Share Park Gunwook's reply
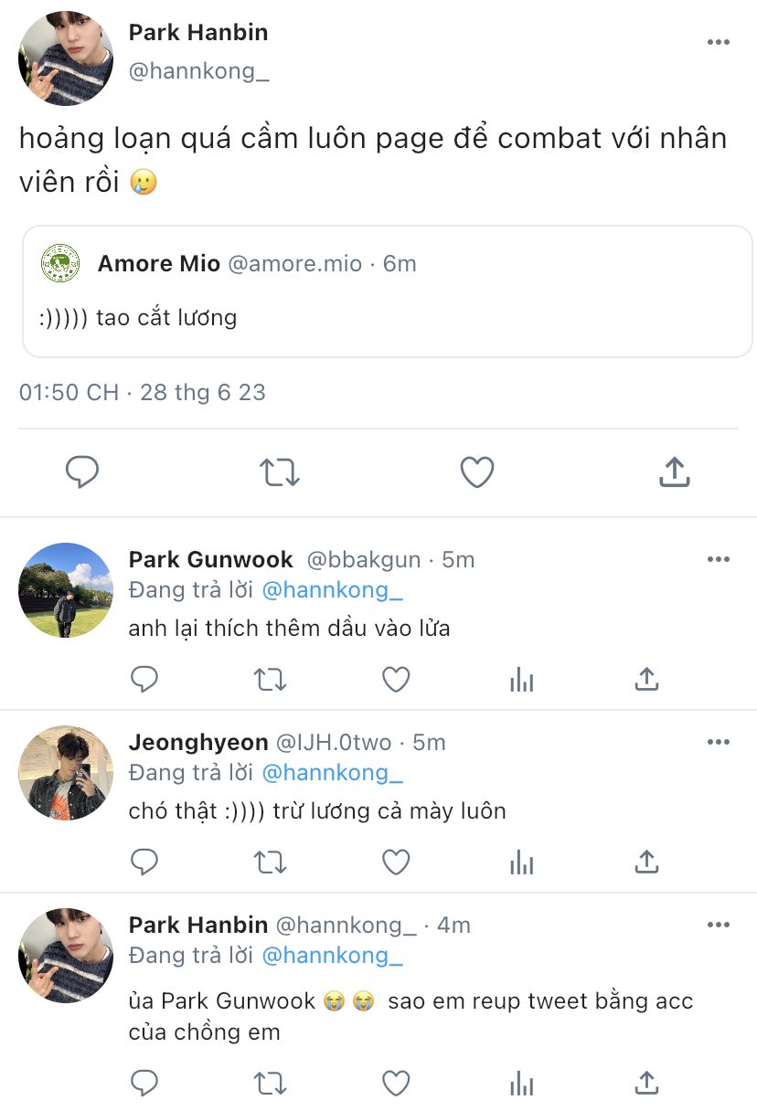Viewport: 757px width, 1111px height. [646, 679]
